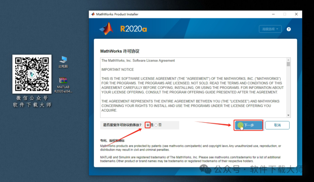Click the R2020a version logo
The height and width of the screenshot is (182, 314).
[x=133, y=28]
